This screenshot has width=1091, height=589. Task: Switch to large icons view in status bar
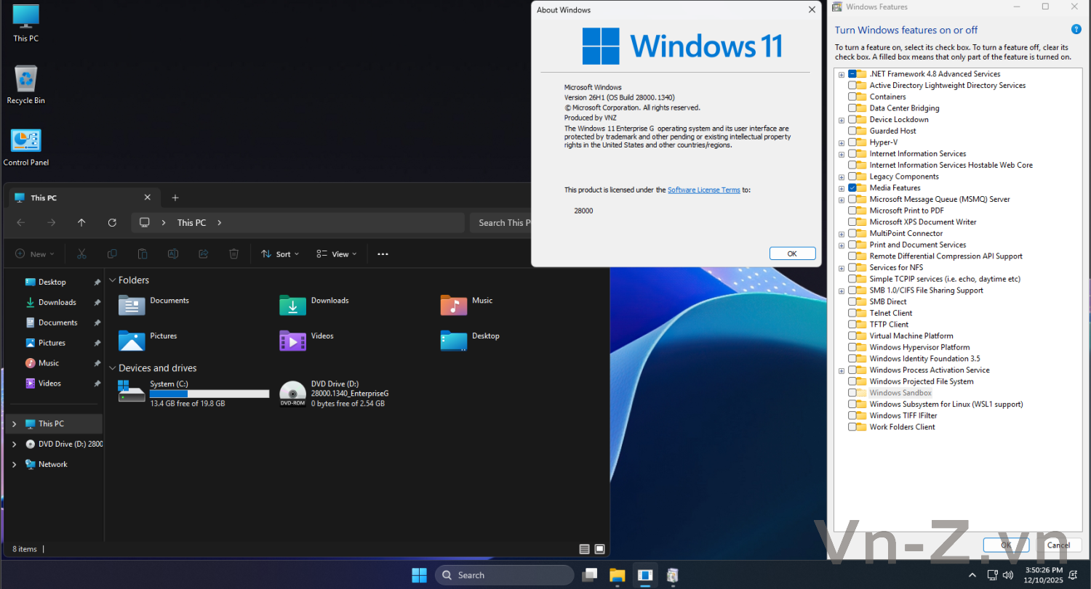point(600,549)
